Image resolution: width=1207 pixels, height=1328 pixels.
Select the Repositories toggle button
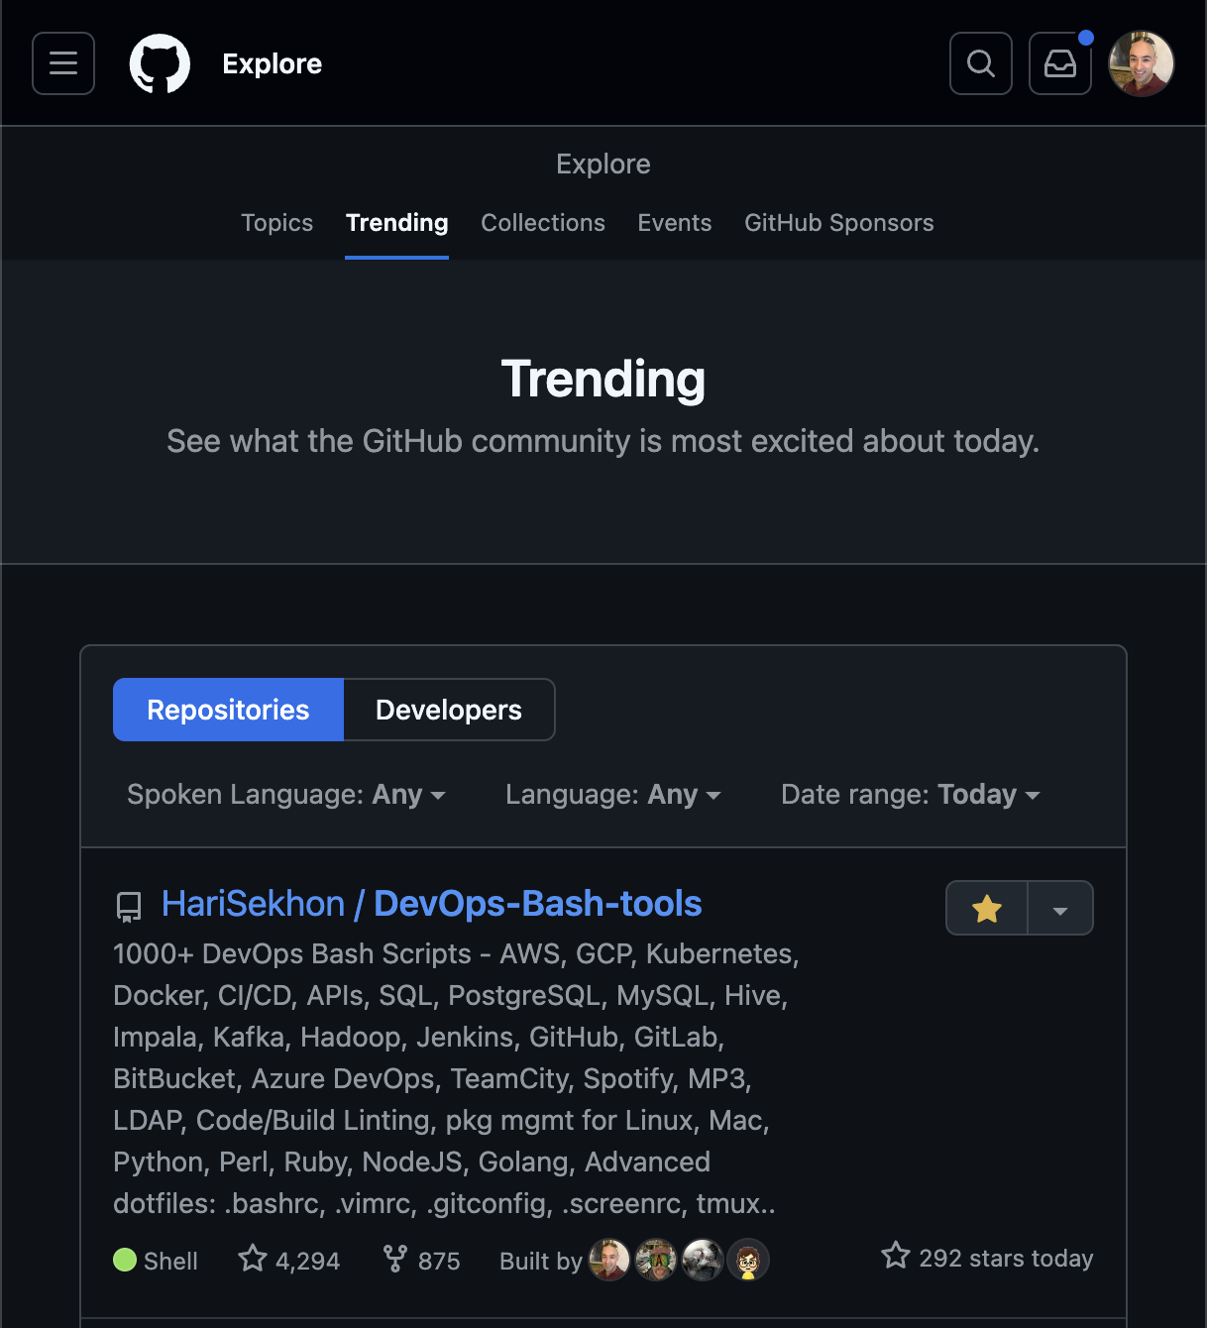click(x=227, y=709)
